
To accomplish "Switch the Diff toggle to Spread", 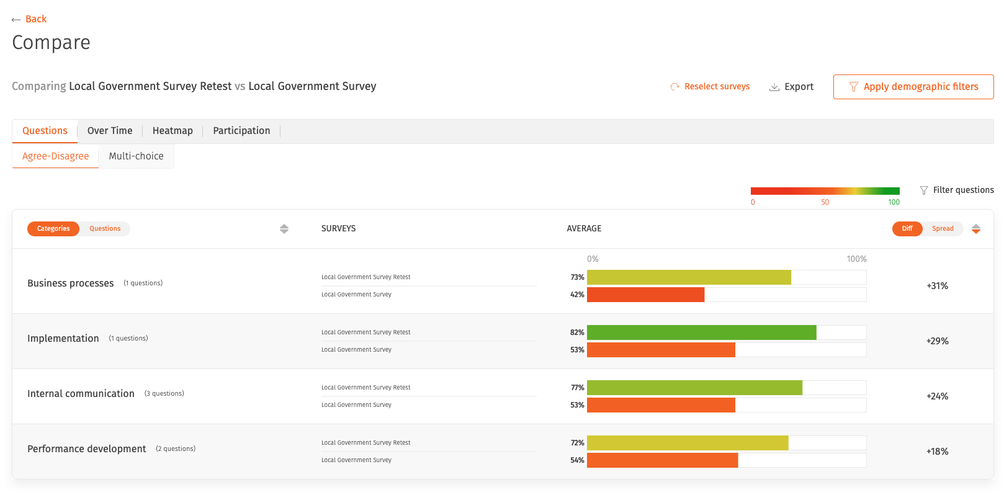I will click(x=943, y=229).
